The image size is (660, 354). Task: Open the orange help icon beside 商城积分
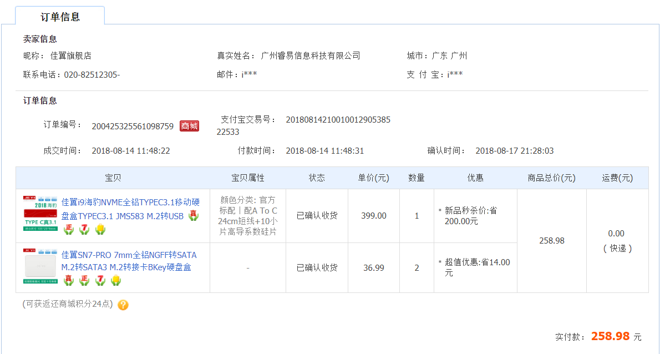click(123, 305)
